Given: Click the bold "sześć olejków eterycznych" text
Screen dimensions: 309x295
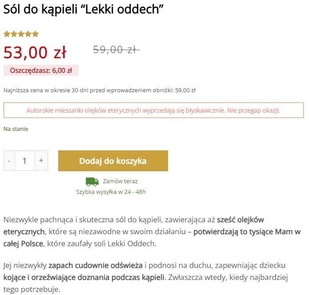Looking at the screenshot, I should pyautogui.click(x=240, y=220).
